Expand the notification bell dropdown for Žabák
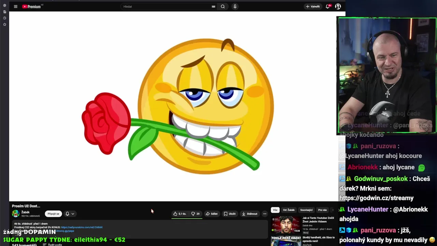437x246 pixels. tap(70, 214)
